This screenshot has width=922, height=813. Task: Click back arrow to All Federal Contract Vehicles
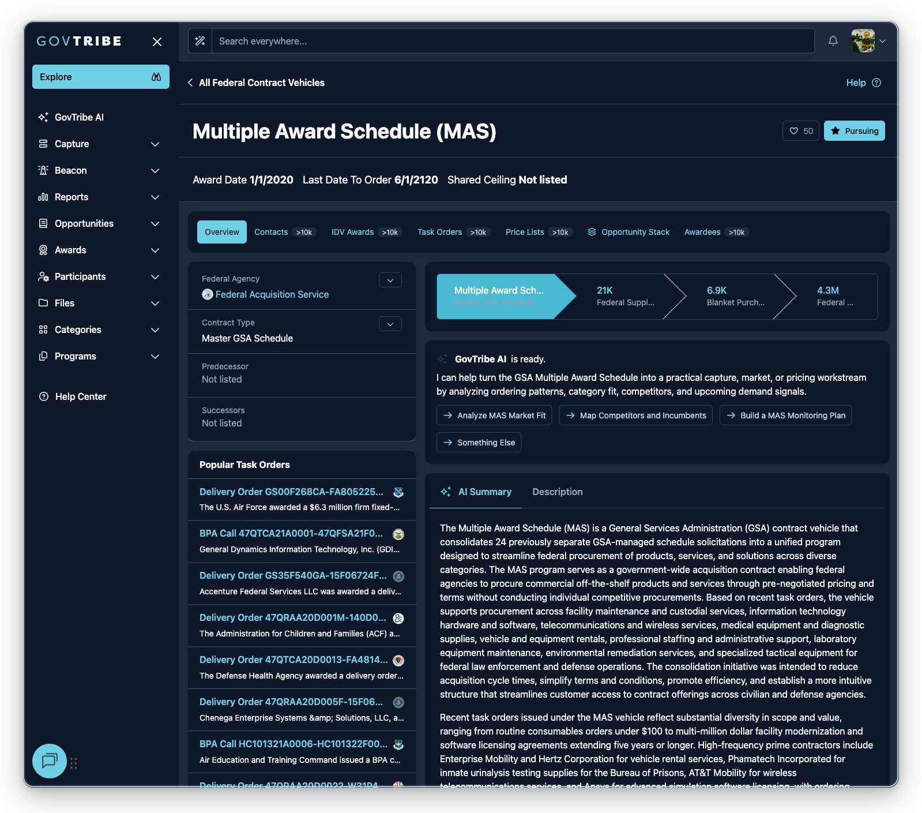click(x=190, y=83)
